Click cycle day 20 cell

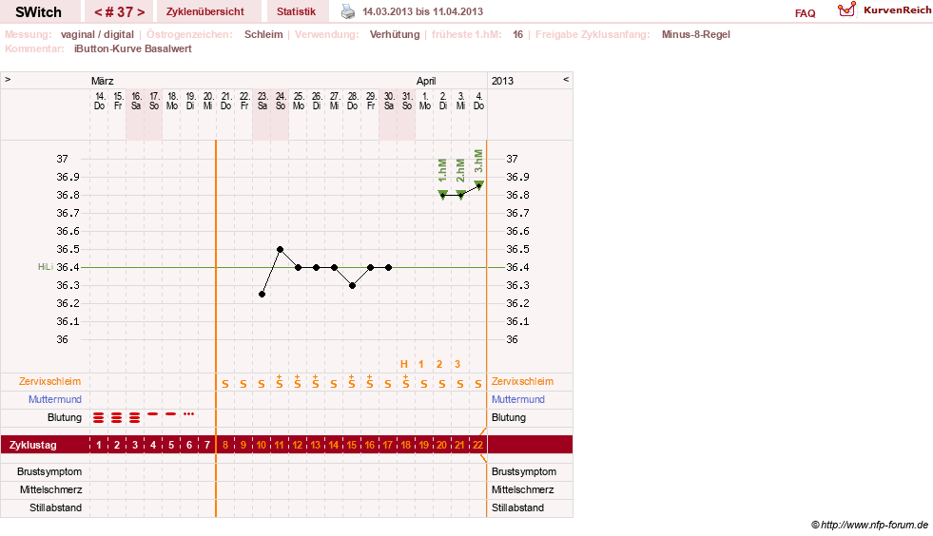pos(441,445)
